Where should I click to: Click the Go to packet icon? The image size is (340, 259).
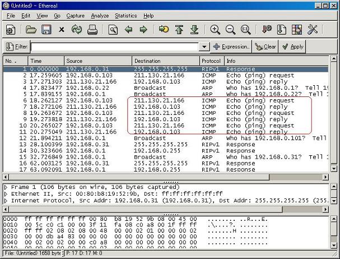pyautogui.click(x=164, y=29)
